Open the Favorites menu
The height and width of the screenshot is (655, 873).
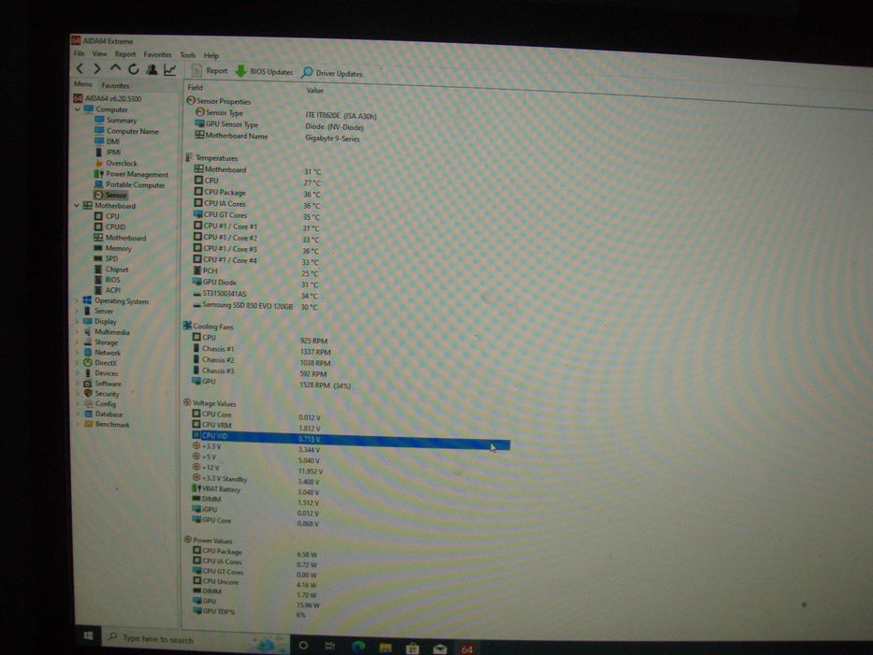pyautogui.click(x=157, y=54)
